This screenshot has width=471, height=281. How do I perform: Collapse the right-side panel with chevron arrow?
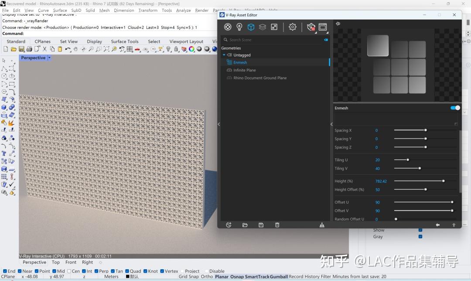[x=331, y=124]
